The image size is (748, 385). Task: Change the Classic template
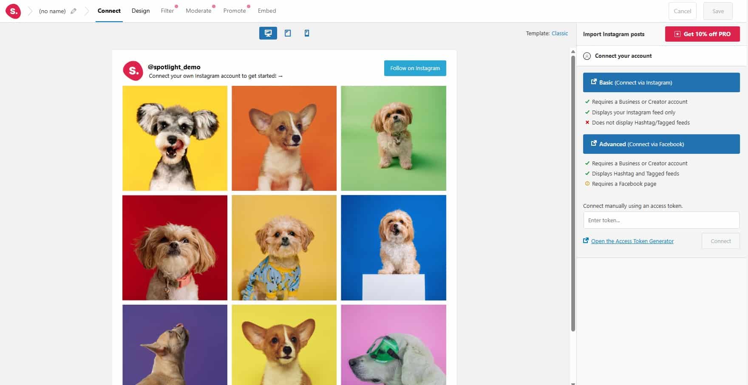pos(560,33)
